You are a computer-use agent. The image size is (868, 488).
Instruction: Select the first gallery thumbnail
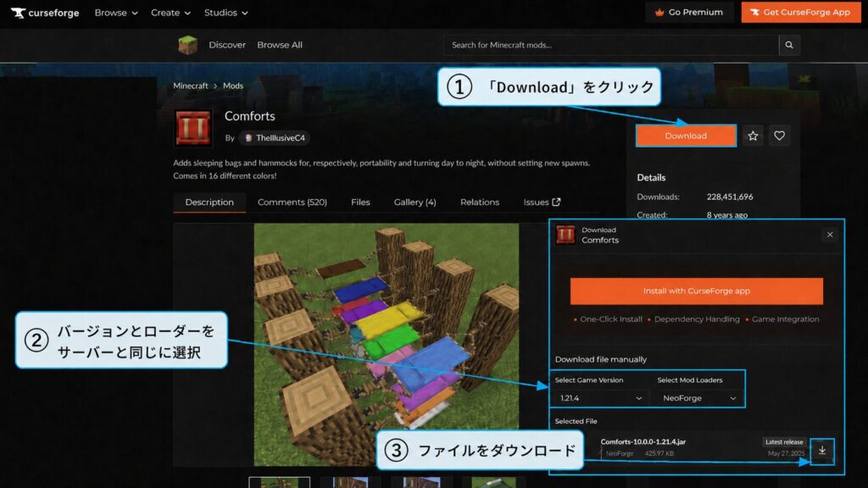(280, 482)
